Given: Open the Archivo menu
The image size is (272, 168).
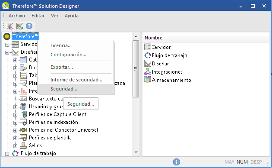Looking at the screenshot, I should (x=17, y=16).
